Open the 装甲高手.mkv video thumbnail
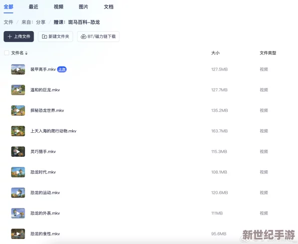 click(x=18, y=70)
